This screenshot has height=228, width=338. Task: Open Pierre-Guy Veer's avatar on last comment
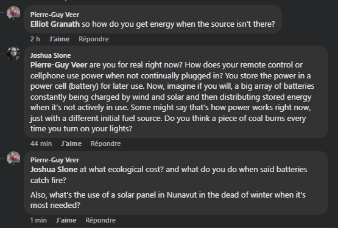(x=13, y=158)
